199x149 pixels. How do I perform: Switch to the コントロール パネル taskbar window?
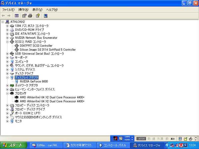pos(113,145)
